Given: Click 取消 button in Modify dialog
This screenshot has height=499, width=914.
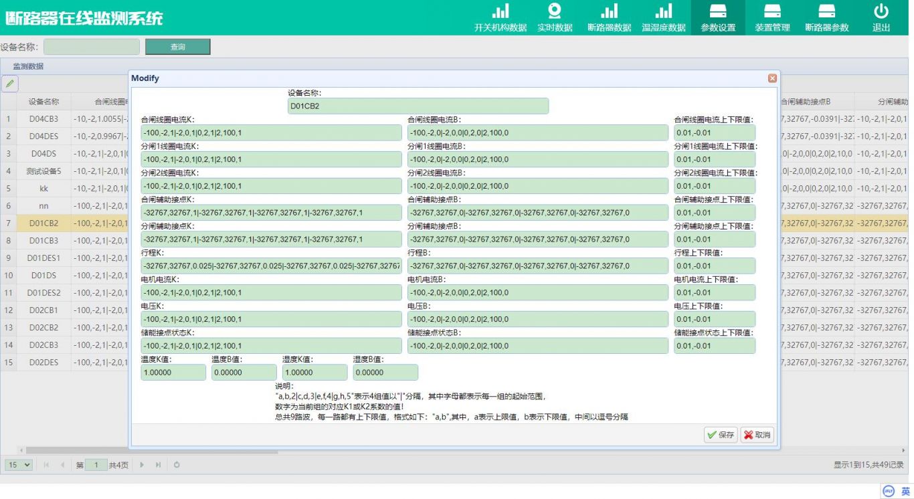Looking at the screenshot, I should [757, 435].
